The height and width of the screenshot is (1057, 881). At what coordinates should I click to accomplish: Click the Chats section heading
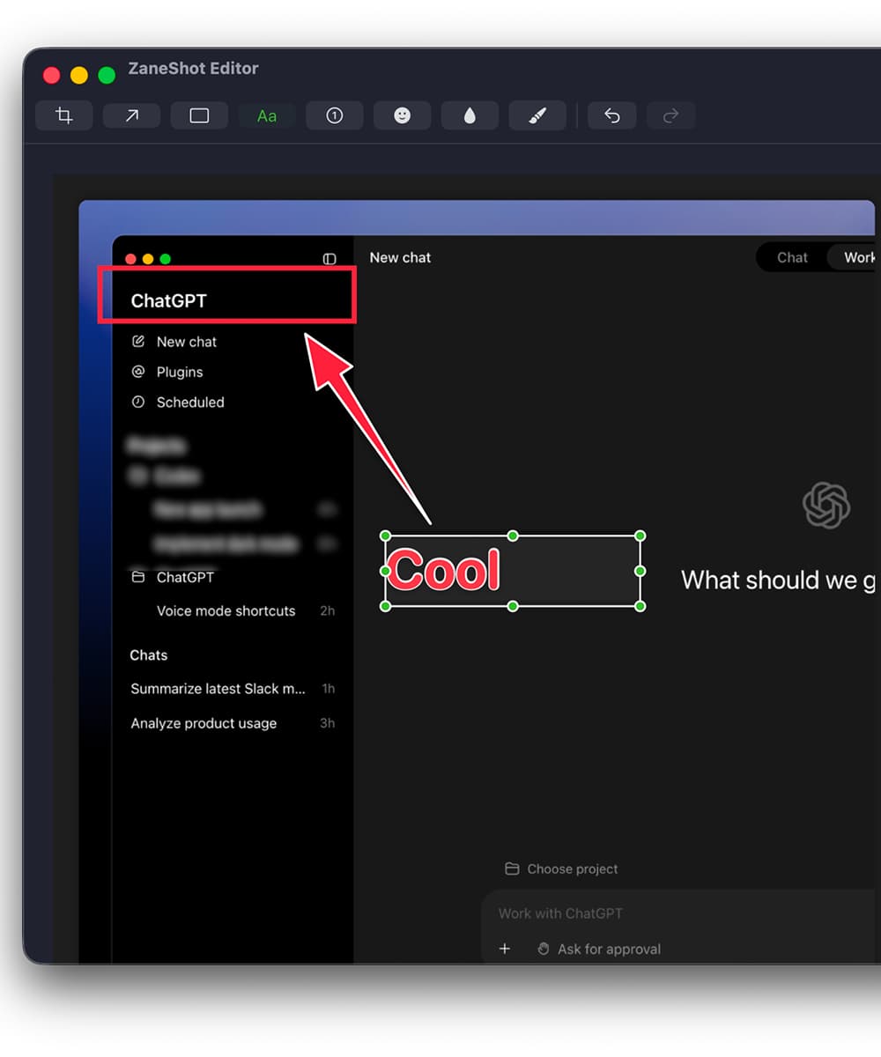[x=148, y=655]
